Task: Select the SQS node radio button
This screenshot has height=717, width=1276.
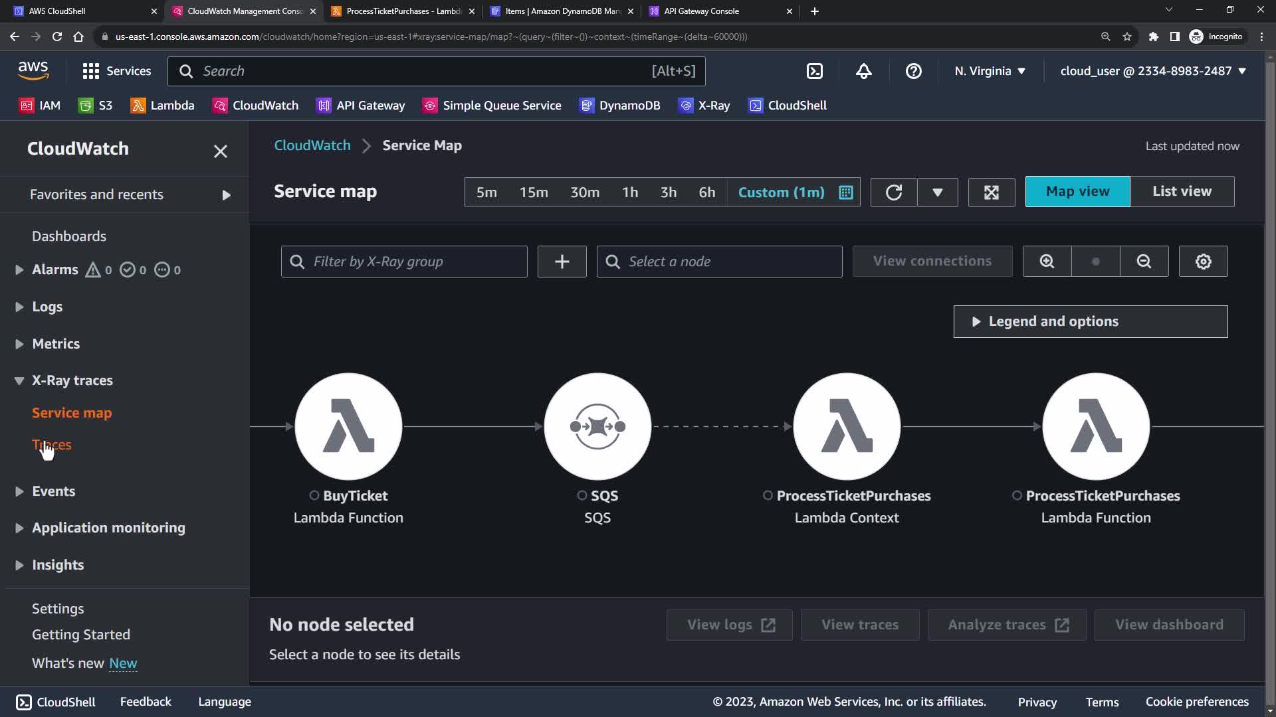Action: (582, 495)
